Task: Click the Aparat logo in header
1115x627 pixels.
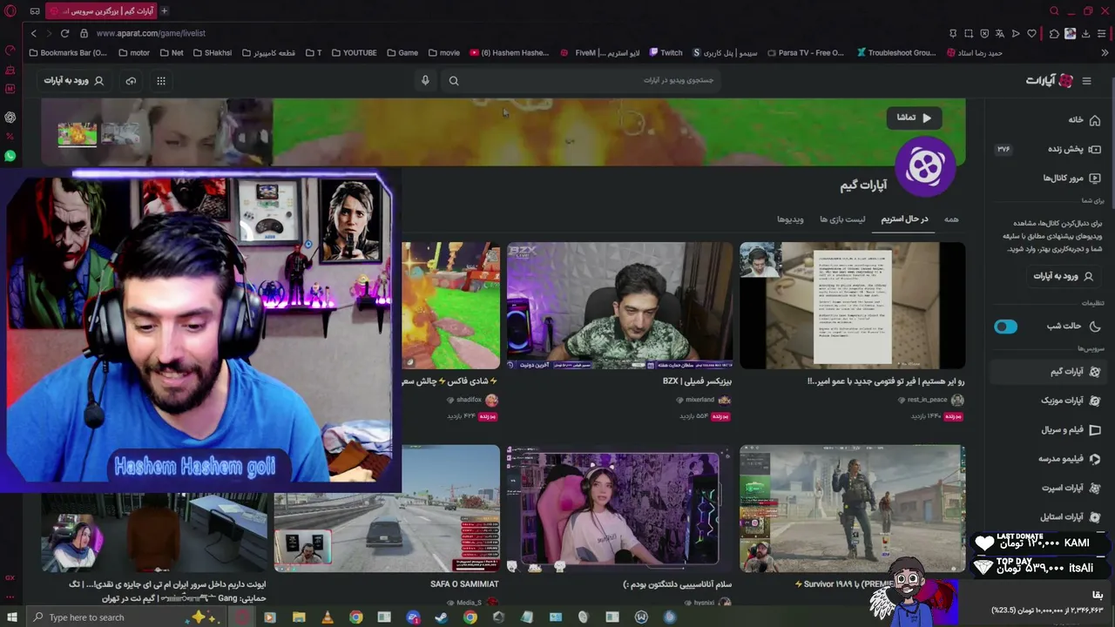Action: click(1049, 81)
